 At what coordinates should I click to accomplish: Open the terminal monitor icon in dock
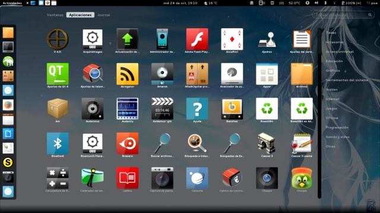click(8, 47)
